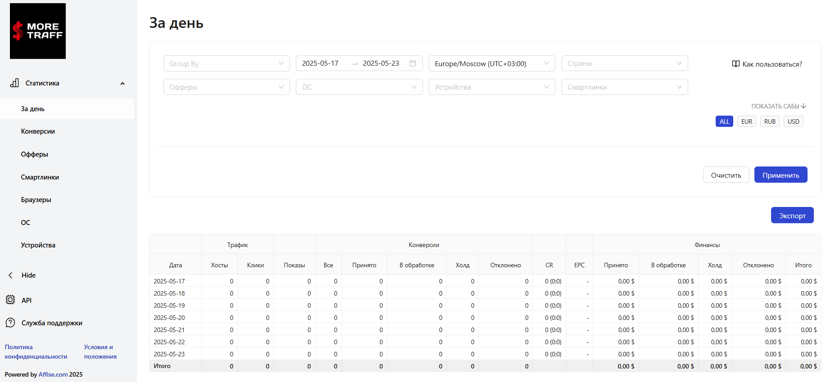This screenshot has height=382, width=826.
Task: Click the API chip icon
Action: 10,300
